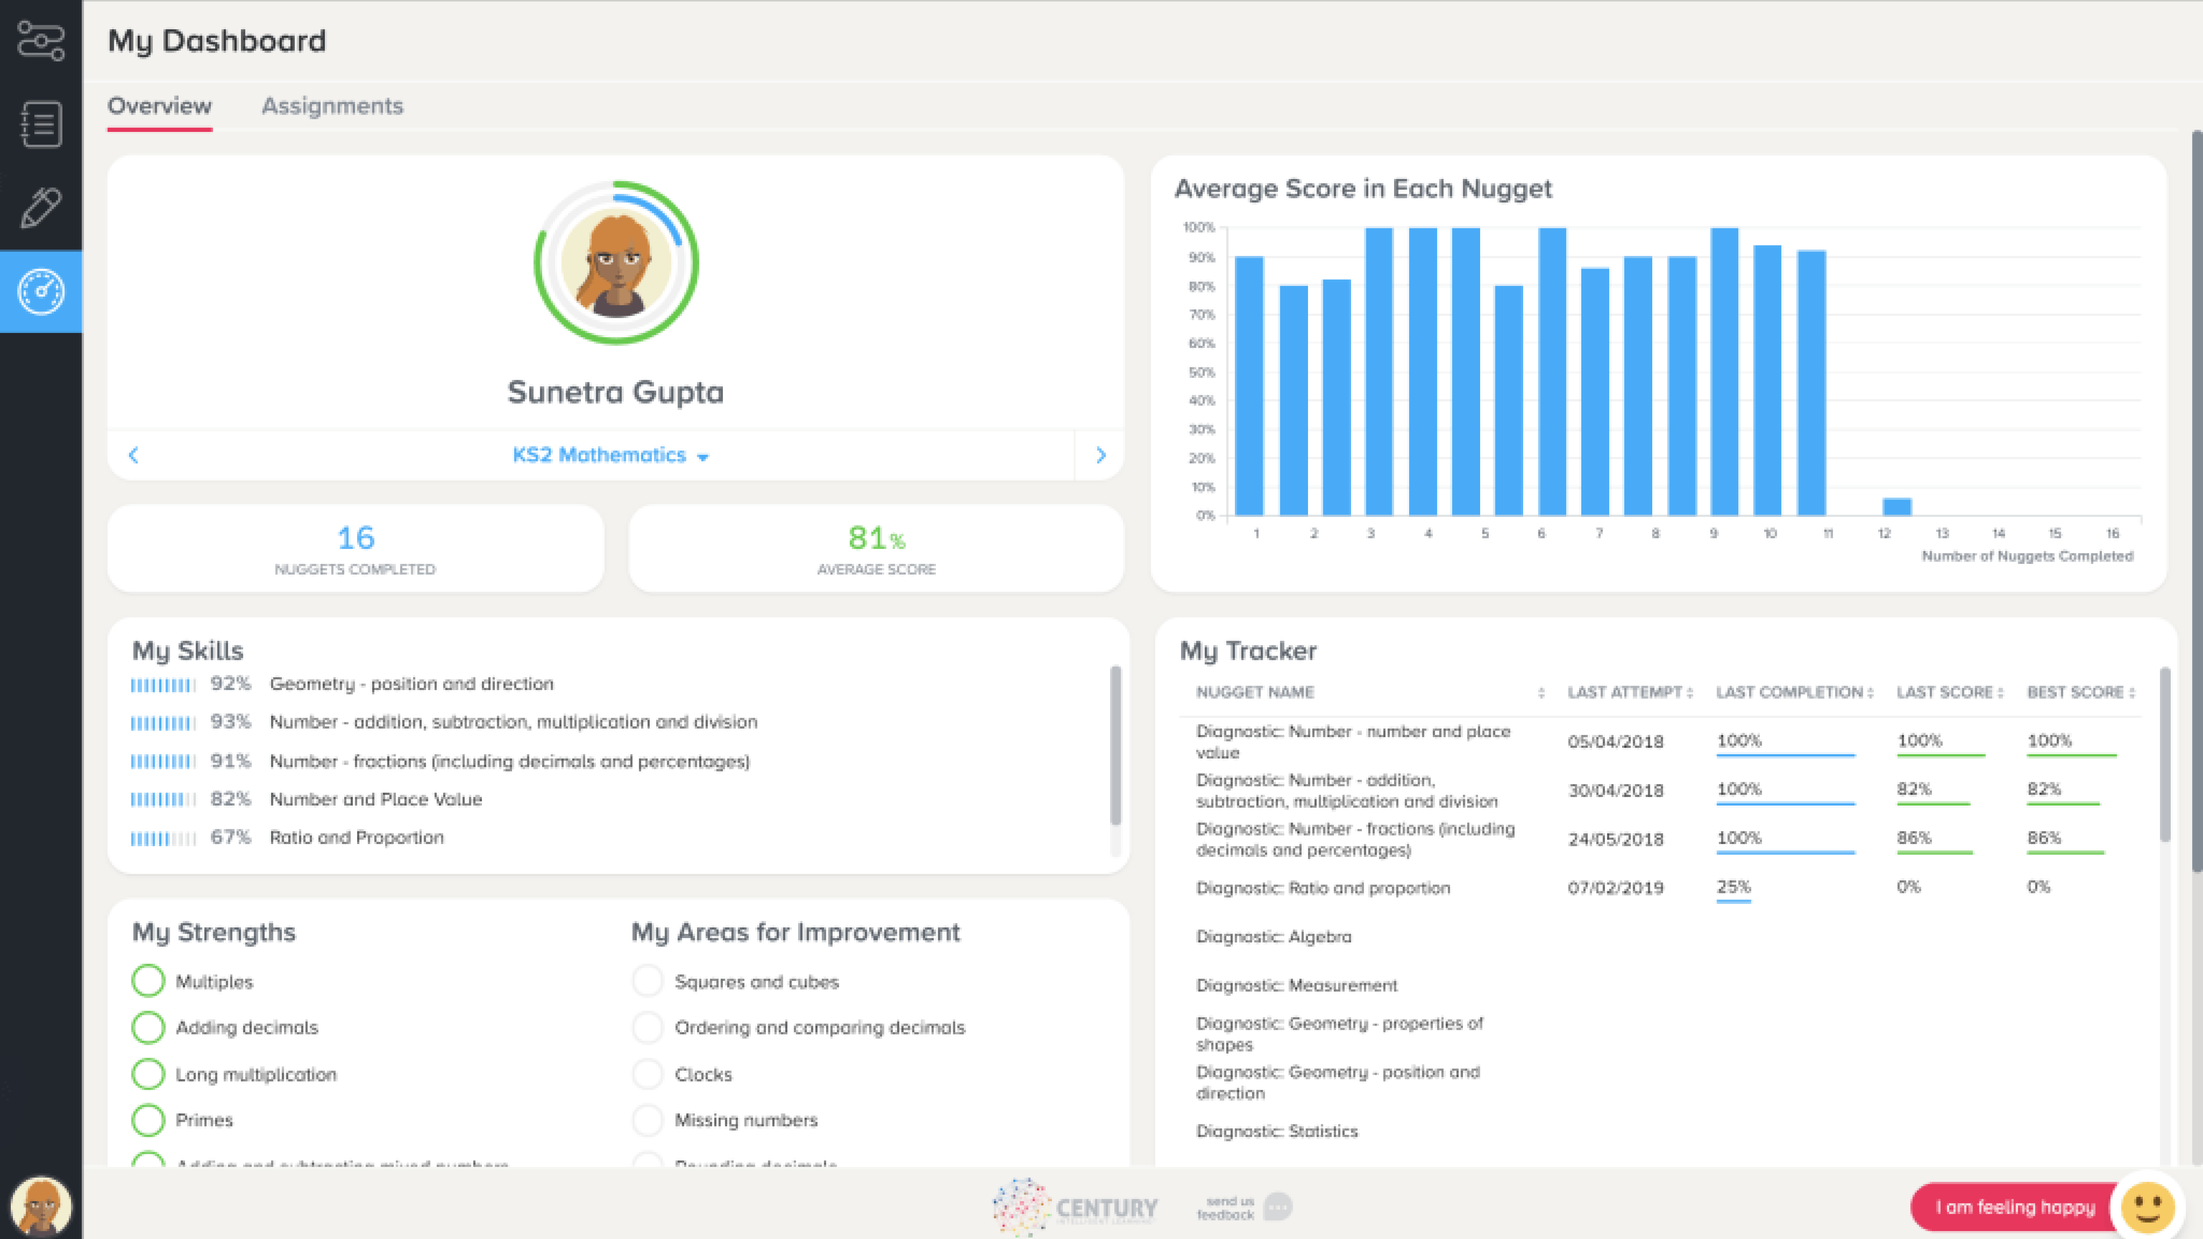Select the Primes strength circle
The width and height of the screenshot is (2203, 1239).
click(148, 1120)
